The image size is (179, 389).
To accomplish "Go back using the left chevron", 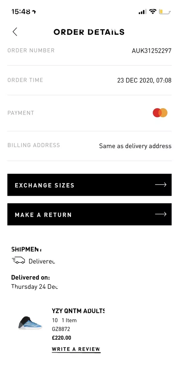I will click(x=15, y=31).
